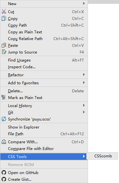The width and height of the screenshot is (119, 183).
Task: Expand the Refactor submenu arrow
Action: pos(84,75)
